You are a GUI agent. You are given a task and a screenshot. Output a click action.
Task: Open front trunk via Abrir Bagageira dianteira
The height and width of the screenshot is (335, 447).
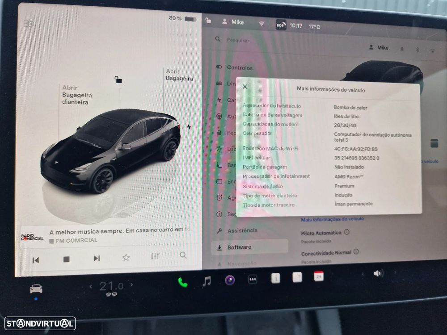(77, 95)
